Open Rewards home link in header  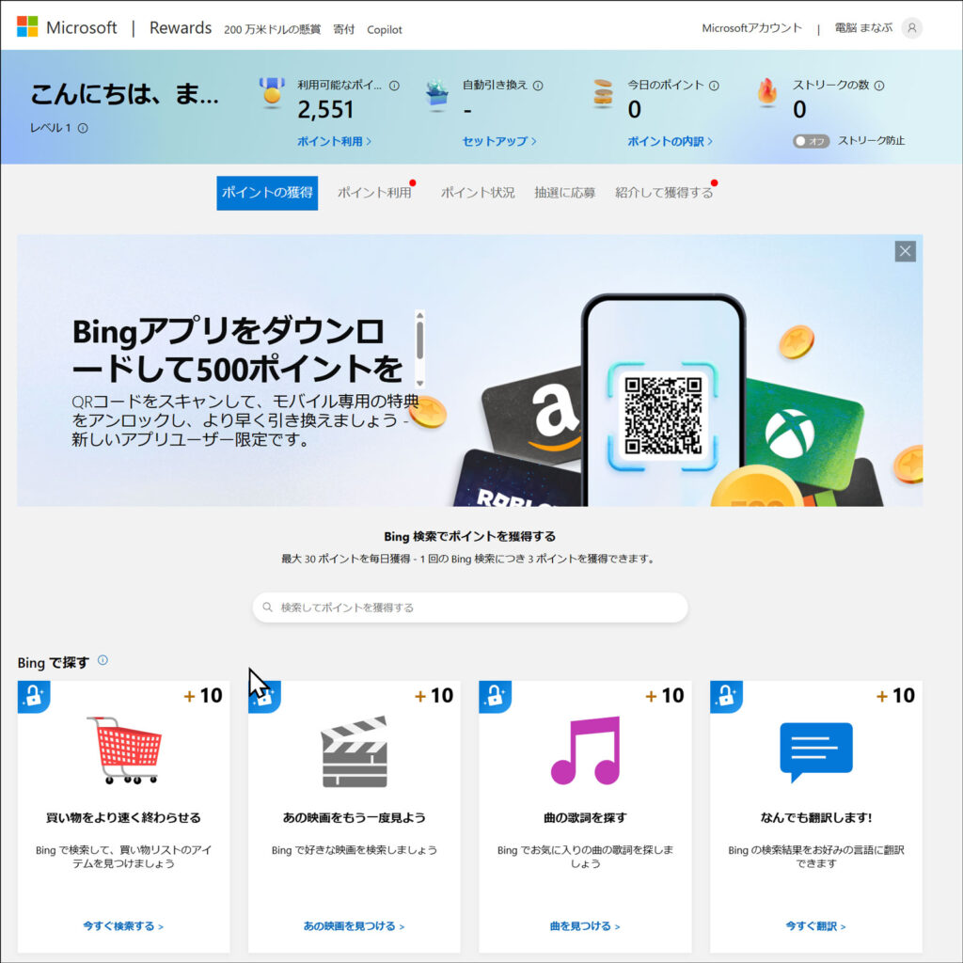point(181,27)
